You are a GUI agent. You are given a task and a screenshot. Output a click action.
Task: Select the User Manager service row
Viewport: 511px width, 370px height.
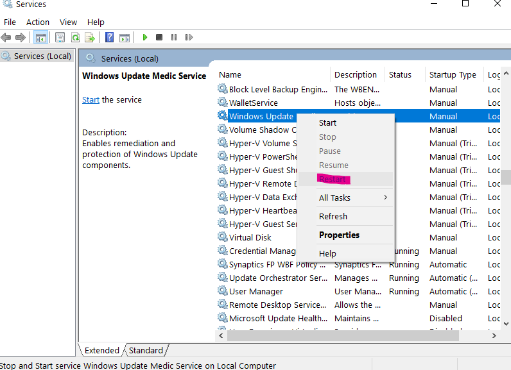pos(358,291)
